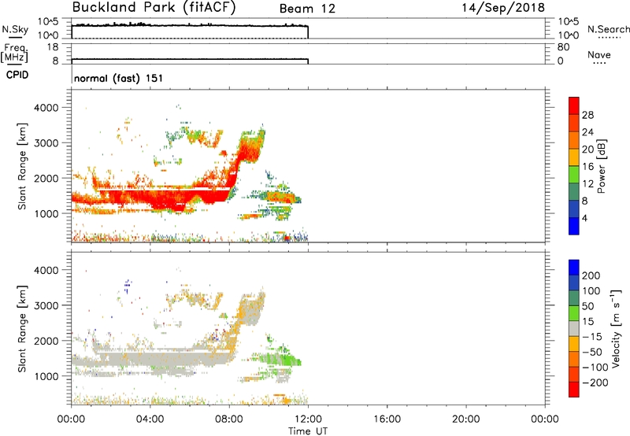Click the date 14/Sep/2018
This screenshot has height=436, width=630.
(503, 8)
